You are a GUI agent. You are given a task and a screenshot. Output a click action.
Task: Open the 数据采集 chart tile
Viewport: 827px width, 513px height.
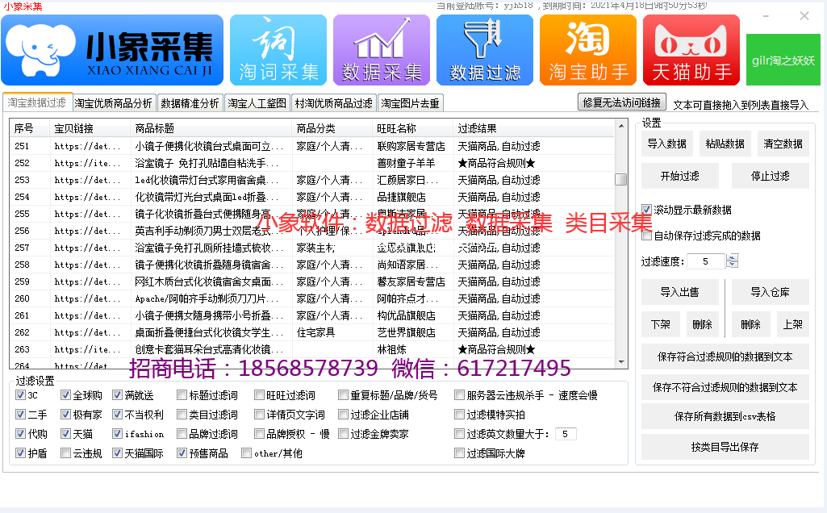[x=382, y=50]
